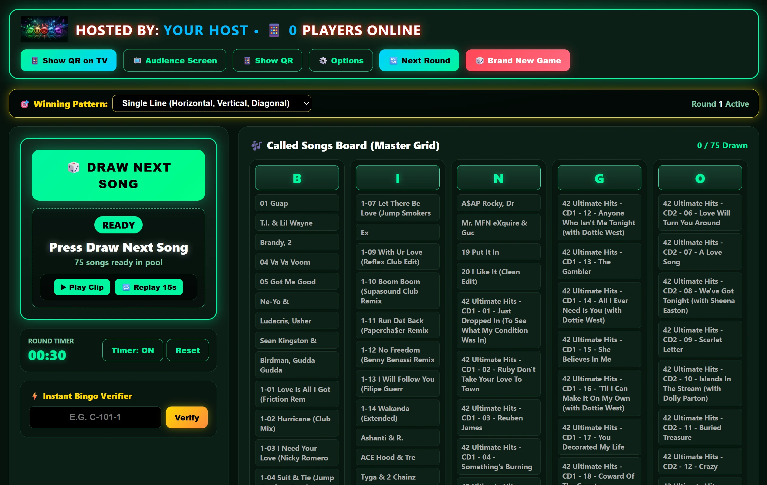Click the Round 1 Active status
Screen dimensions: 767x485
(720, 104)
